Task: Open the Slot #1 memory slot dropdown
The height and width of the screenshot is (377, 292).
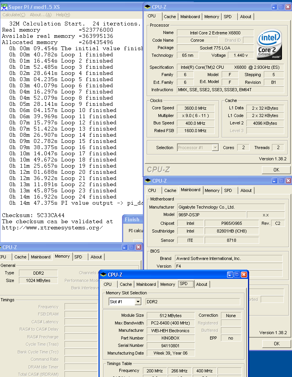Action: coord(138,302)
